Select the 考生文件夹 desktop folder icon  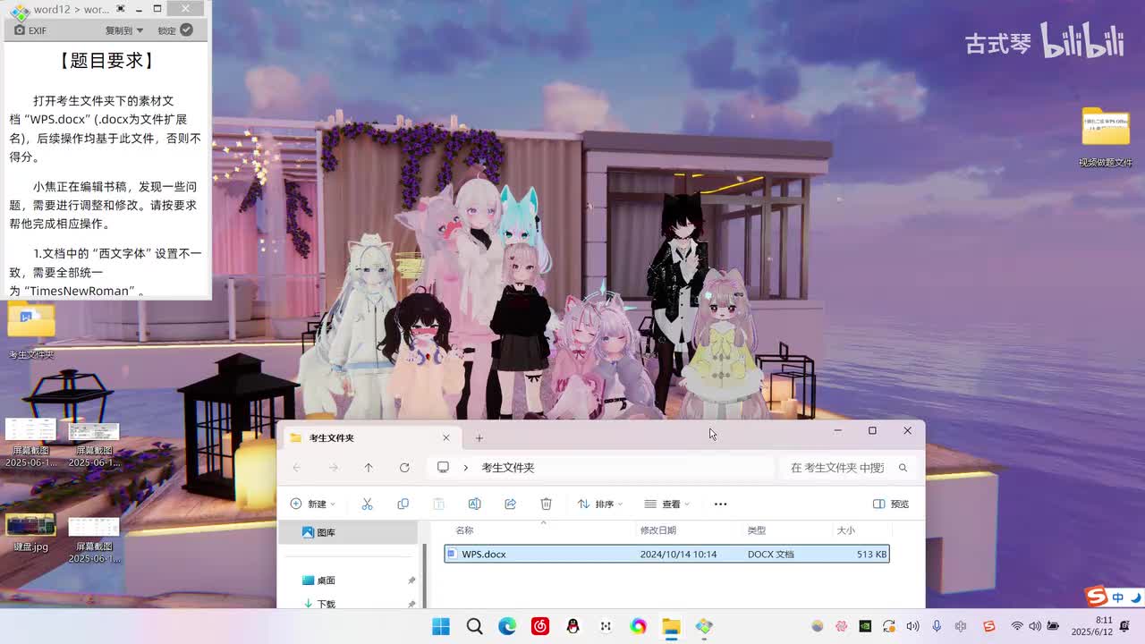[31, 329]
